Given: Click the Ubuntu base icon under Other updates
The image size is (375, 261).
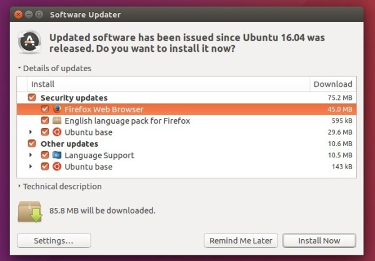Looking at the screenshot, I should coord(57,167).
